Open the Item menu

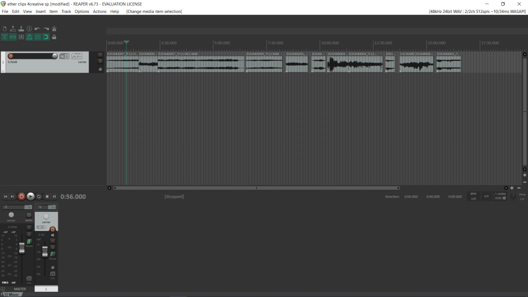coord(54,11)
